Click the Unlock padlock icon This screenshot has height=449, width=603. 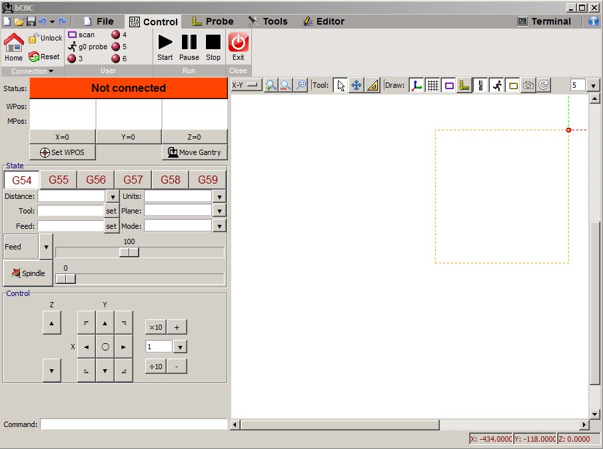tap(33, 39)
